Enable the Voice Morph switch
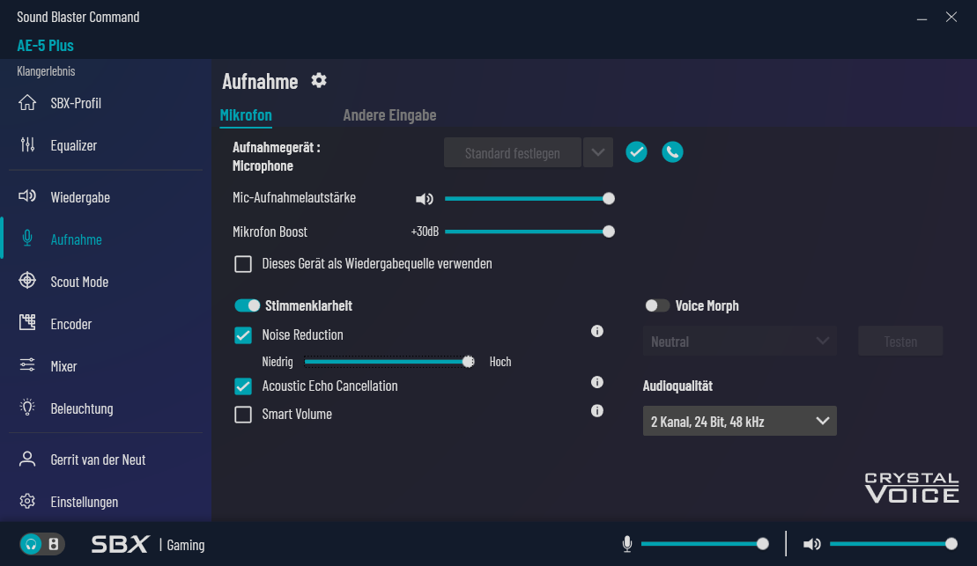 (656, 305)
